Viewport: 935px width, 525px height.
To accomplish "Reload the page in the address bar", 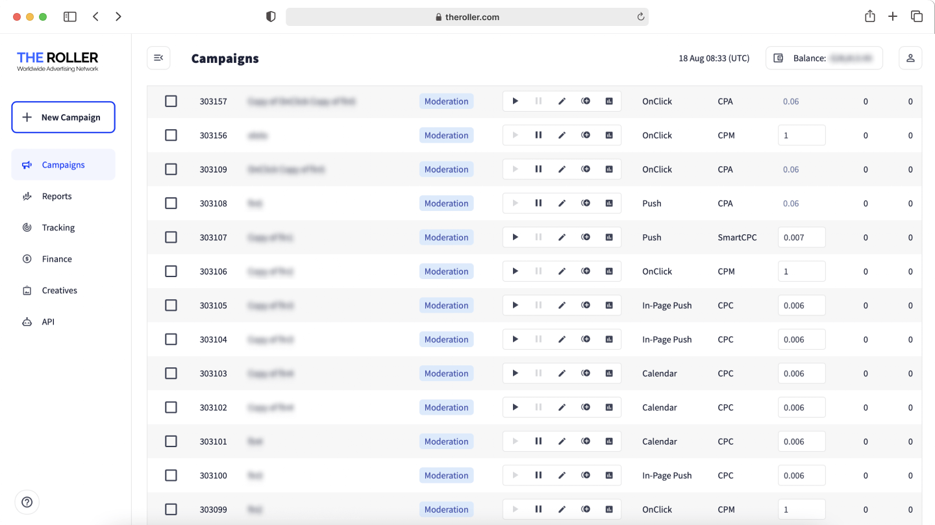I will [640, 17].
